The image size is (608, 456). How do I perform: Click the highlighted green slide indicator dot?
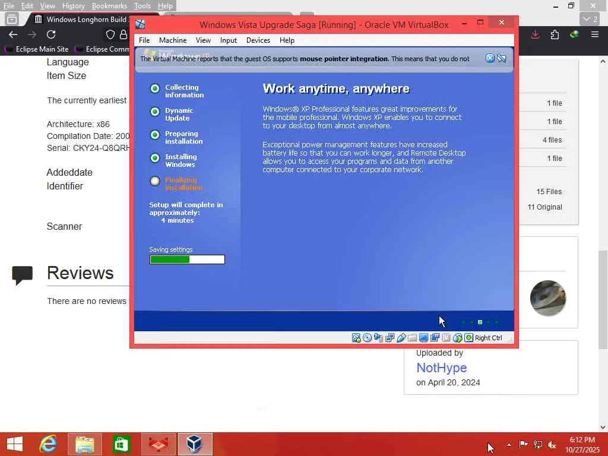coord(480,322)
